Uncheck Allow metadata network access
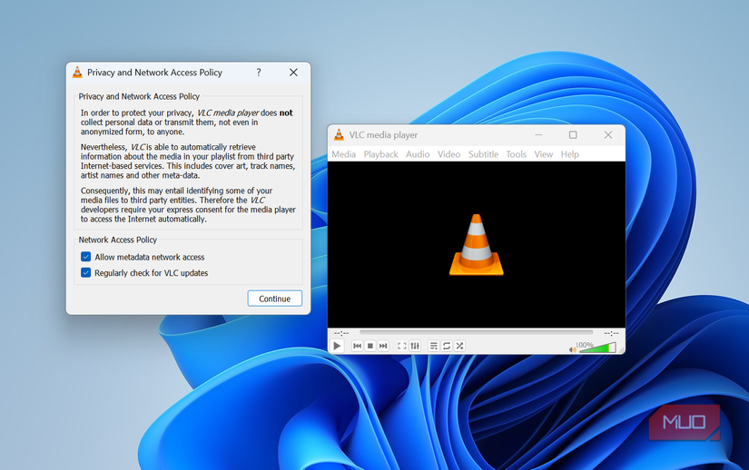 coord(86,257)
